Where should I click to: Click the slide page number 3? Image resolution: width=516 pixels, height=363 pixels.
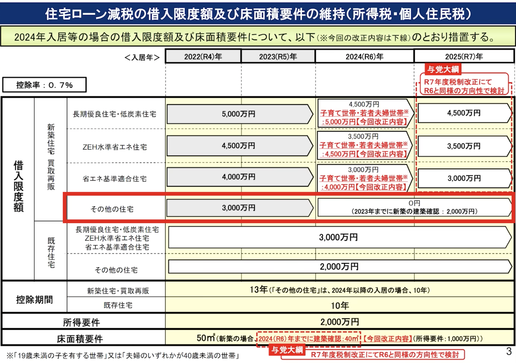click(x=509, y=351)
